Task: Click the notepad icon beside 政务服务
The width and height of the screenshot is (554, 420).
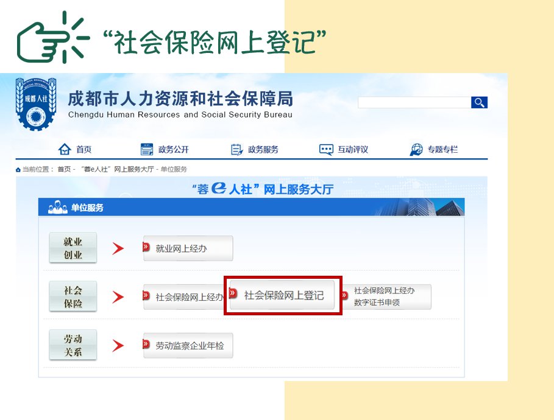Action: [236, 150]
